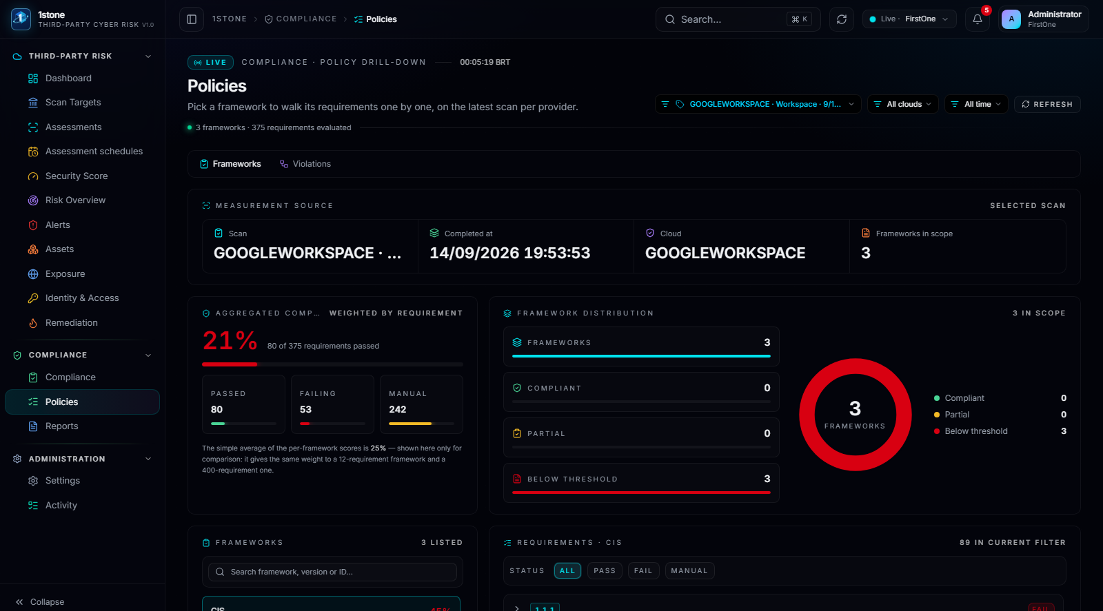
Task: Click the Below threshold legend entry
Action: tap(1000, 431)
